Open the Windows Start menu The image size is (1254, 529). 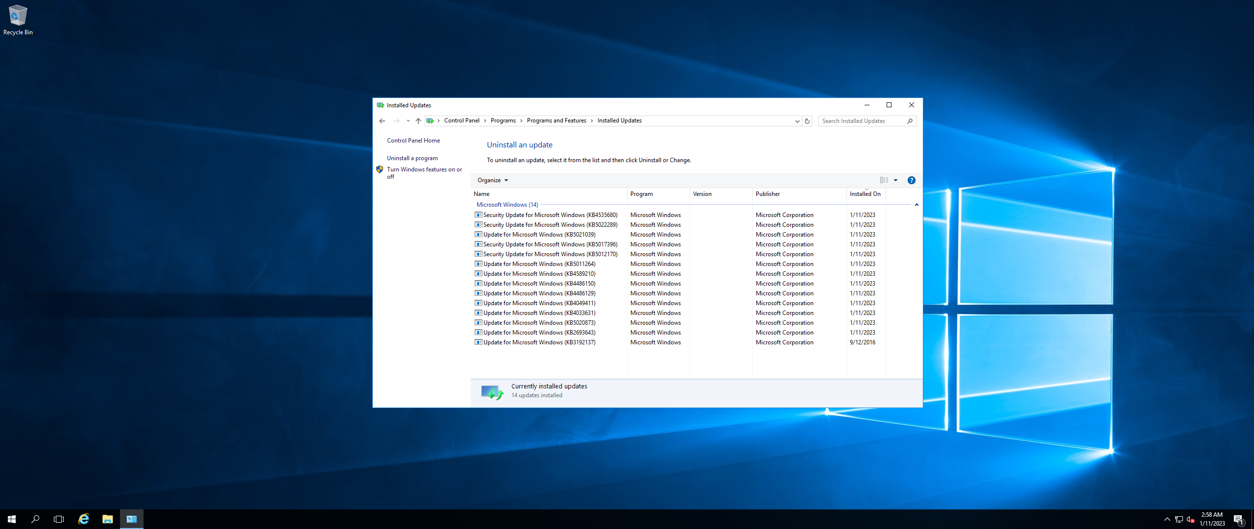(12, 519)
